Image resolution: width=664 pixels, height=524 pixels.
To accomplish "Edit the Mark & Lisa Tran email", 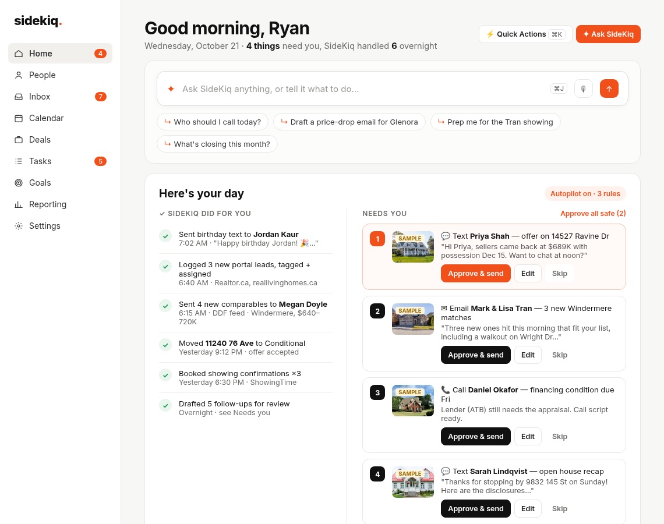I will tap(528, 355).
